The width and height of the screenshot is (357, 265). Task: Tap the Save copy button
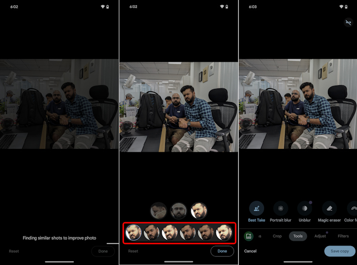click(x=339, y=251)
